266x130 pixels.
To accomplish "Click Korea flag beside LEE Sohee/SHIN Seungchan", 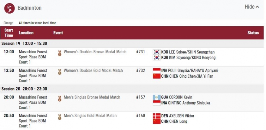I will pyautogui.click(x=157, y=52).
